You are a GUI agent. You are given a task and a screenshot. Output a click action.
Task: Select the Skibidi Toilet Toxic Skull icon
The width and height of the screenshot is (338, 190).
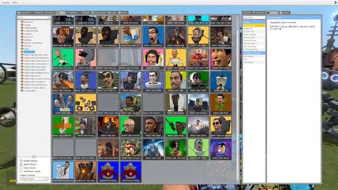(x=176, y=149)
